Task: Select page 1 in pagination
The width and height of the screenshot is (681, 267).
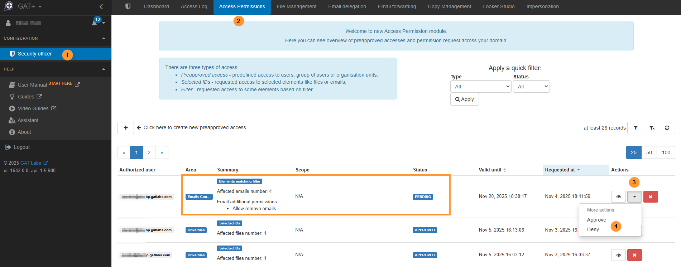Action: point(136,152)
